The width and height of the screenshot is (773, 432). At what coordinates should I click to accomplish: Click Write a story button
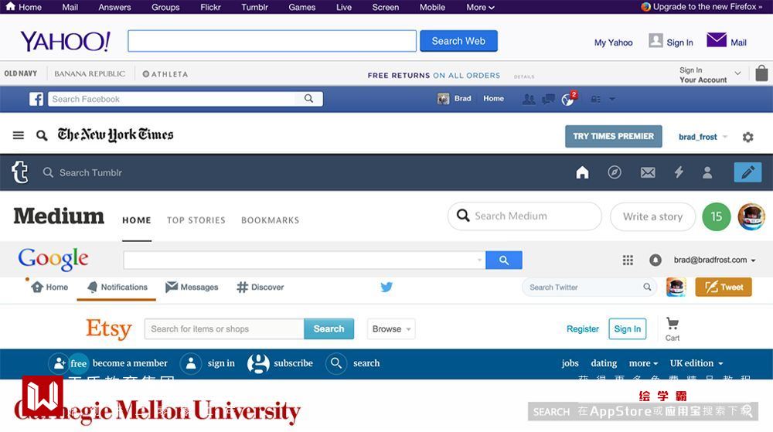point(652,216)
